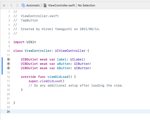Viewport: 150px width, 120px height.
Task: Go back with the left chevron arrow
Action: pyautogui.click(x=11, y=5)
